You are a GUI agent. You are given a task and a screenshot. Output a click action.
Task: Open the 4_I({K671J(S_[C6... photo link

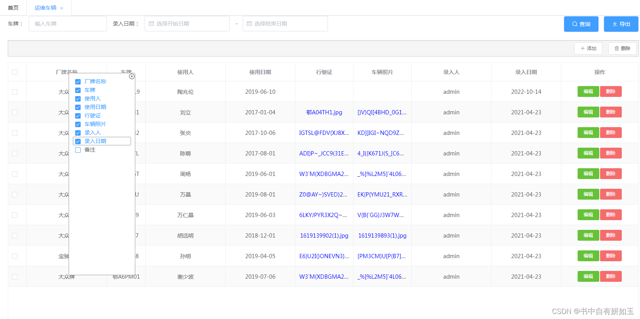[381, 153]
